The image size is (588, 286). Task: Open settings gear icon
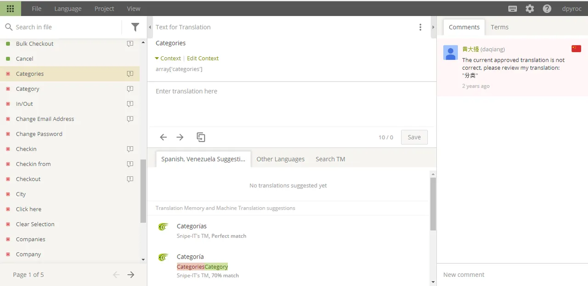530,9
